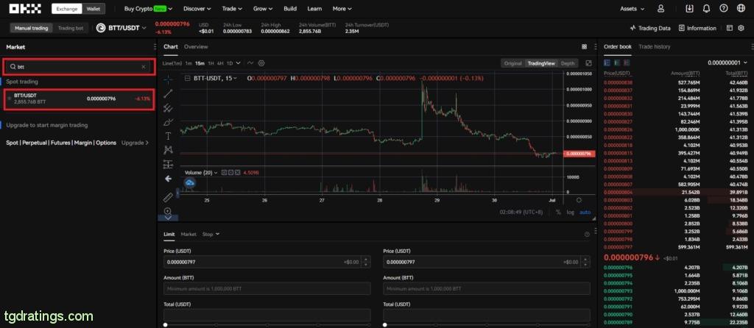Toggle log scale on chart
The width and height of the screenshot is (754, 328).
[571, 212]
